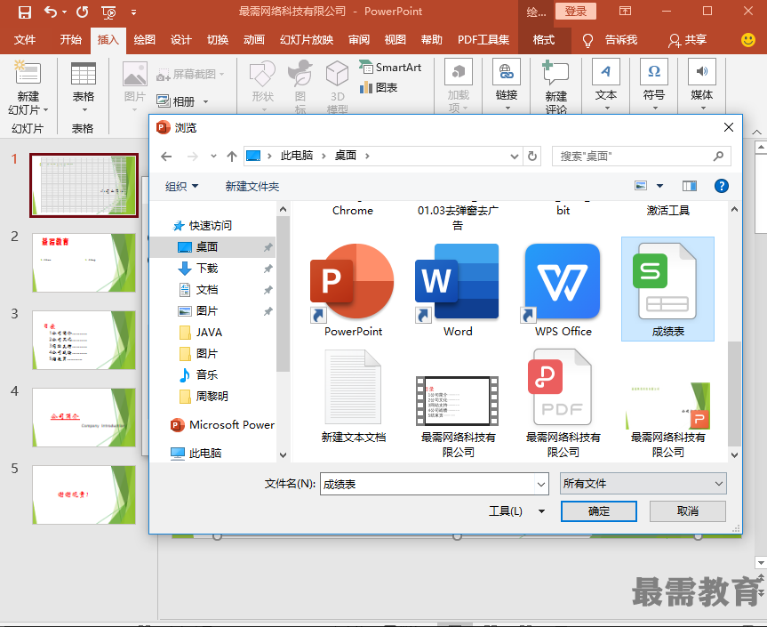Select JAVA folder in navigation pane
767x627 pixels.
(210, 333)
